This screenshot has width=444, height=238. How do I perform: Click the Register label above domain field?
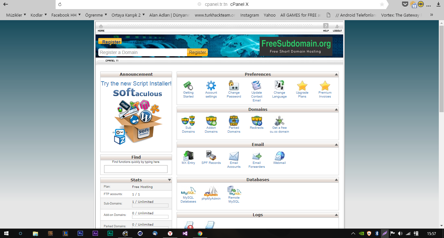(110, 42)
